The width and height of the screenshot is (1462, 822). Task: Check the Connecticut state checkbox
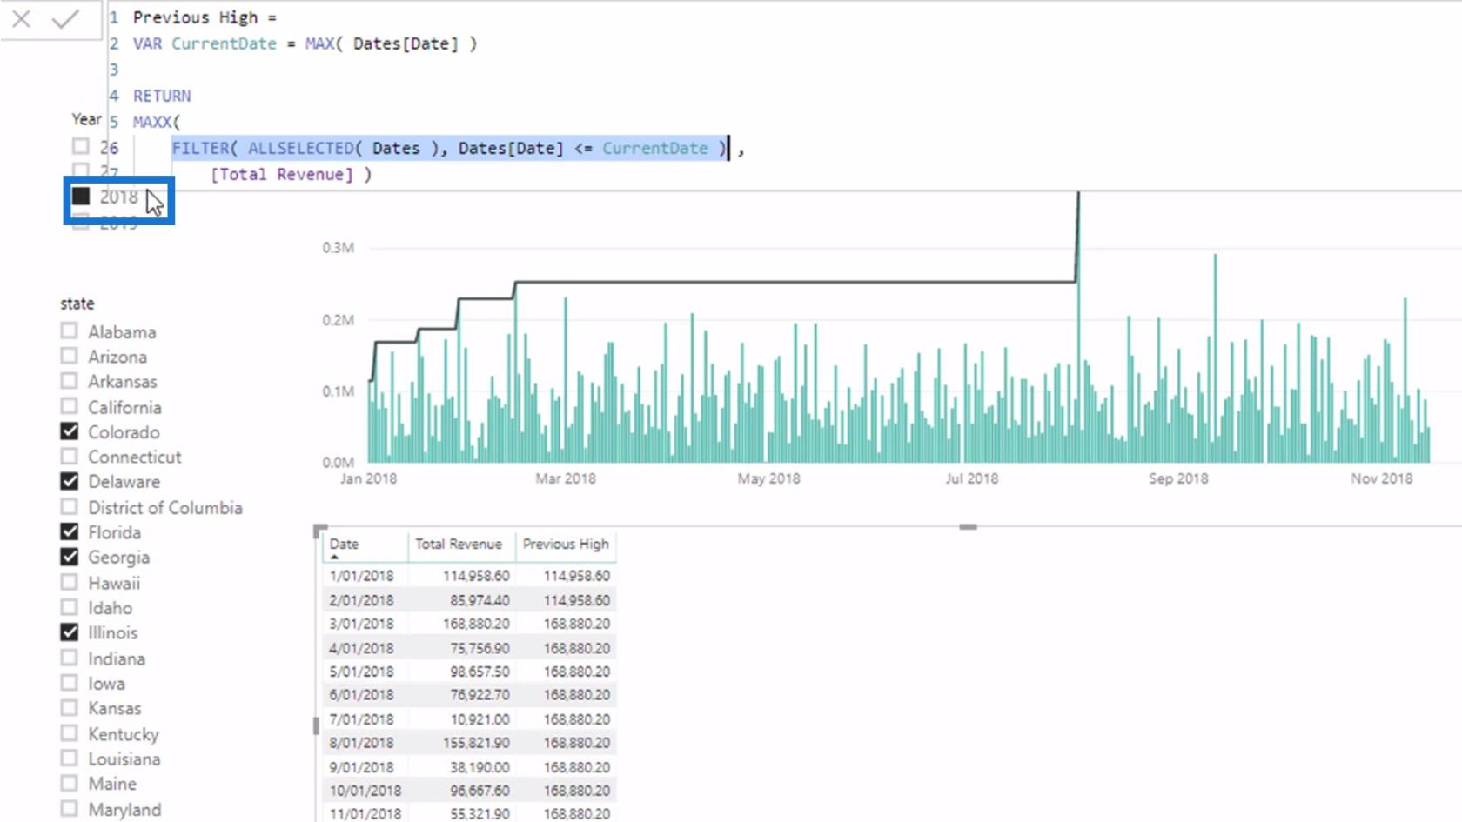tap(70, 456)
